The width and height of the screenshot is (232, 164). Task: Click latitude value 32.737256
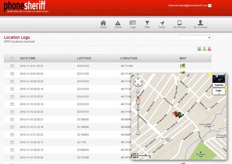(83, 157)
